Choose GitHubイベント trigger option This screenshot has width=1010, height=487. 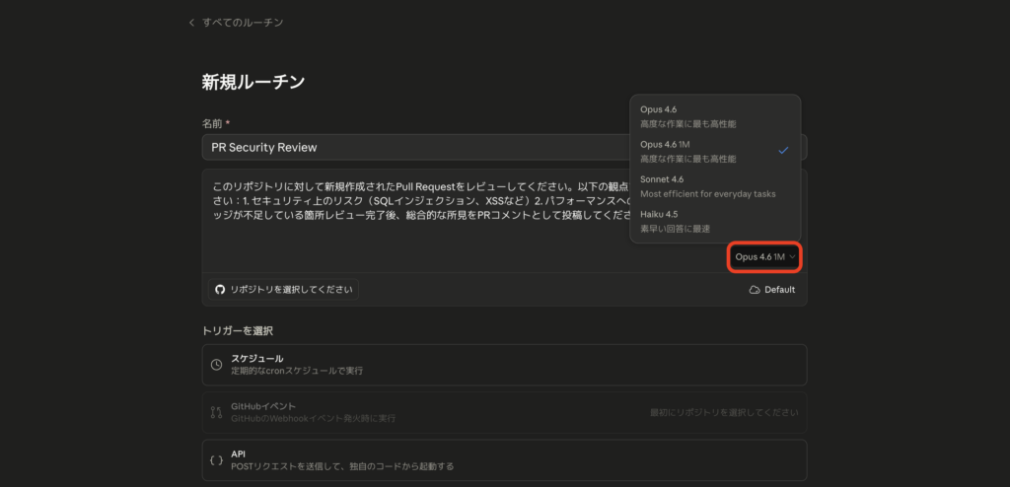[x=504, y=412]
